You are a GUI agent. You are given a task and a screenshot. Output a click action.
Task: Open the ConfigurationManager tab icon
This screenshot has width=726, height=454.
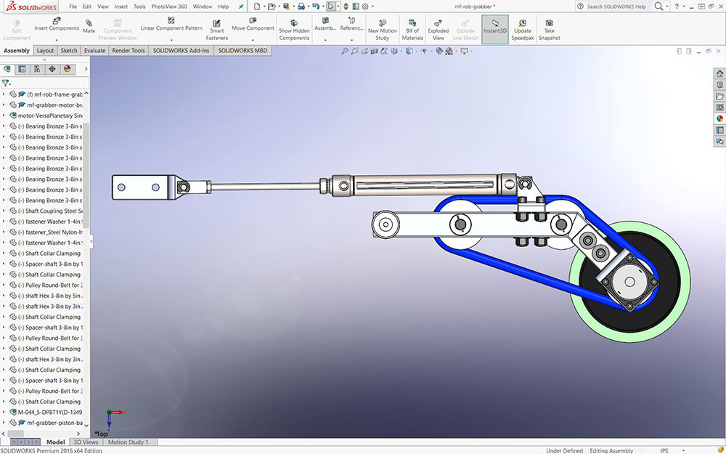[x=37, y=69]
